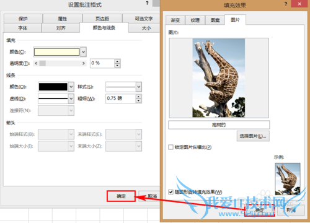Expand the line color dropdown arrow

(71, 87)
